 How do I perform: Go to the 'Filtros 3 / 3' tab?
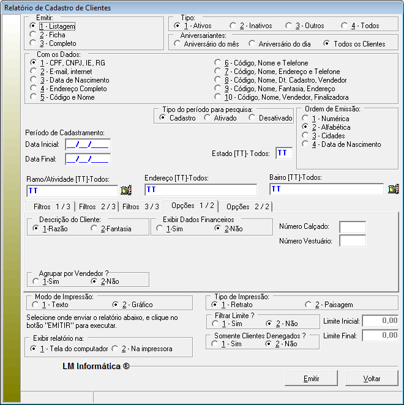pyautogui.click(x=141, y=207)
